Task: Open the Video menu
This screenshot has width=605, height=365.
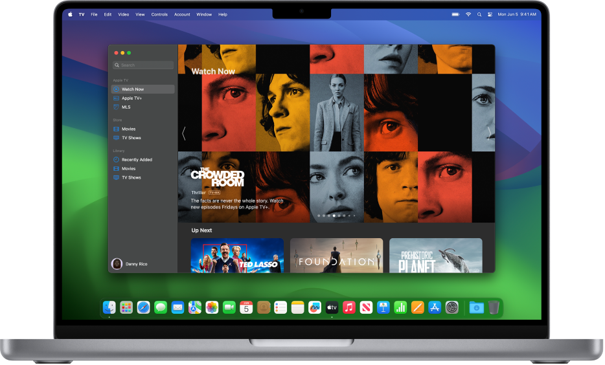Action: (124, 14)
